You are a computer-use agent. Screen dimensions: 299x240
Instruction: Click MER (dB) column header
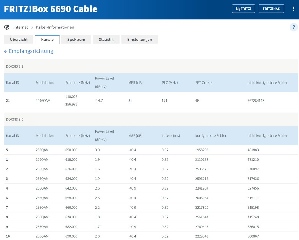[135, 83]
